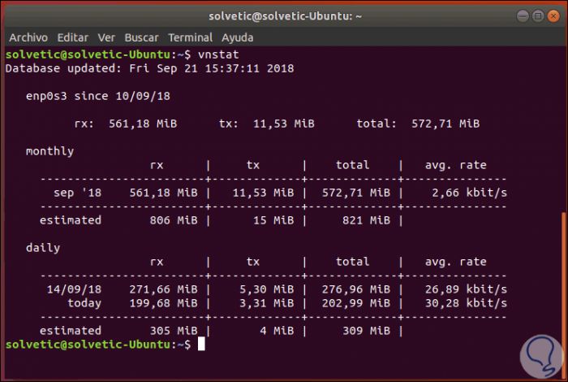Click the "sep '18" row label
The image size is (568, 382).
click(x=78, y=193)
